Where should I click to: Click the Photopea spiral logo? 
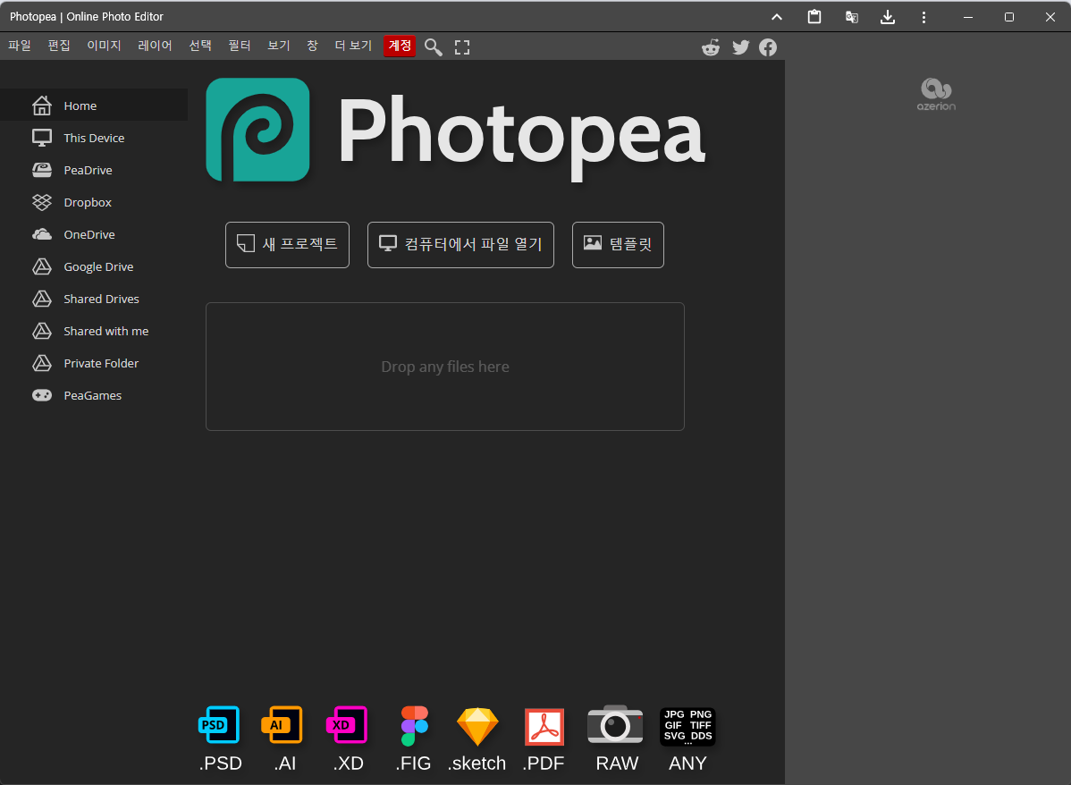[x=257, y=130]
